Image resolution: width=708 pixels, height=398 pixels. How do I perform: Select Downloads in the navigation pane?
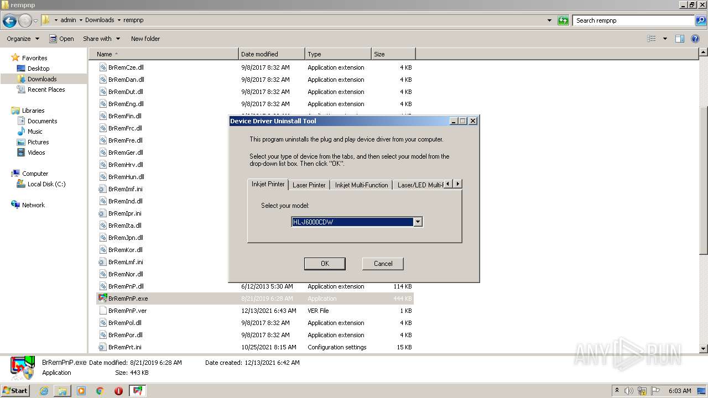pos(42,79)
